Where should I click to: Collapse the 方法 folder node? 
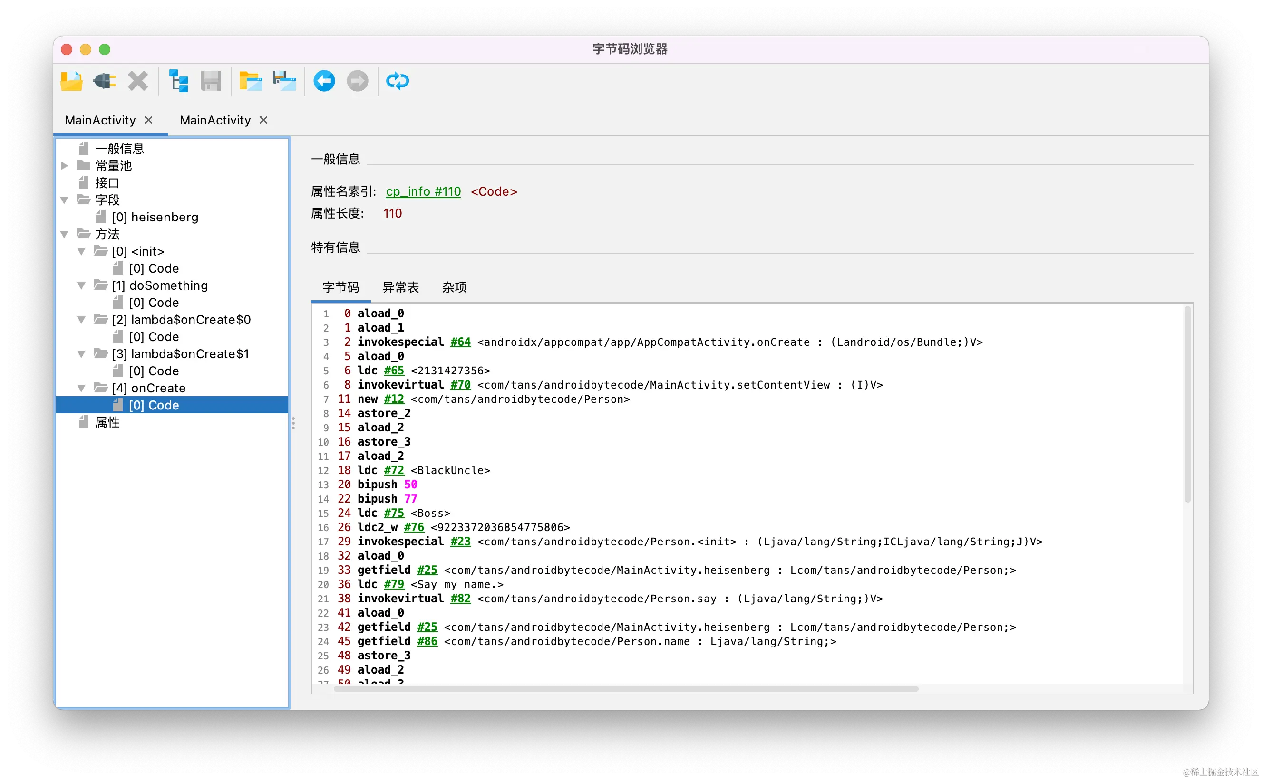coord(65,234)
